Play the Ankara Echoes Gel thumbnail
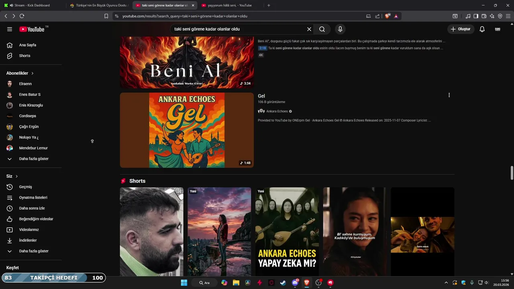The width and height of the screenshot is (514, 289). point(187,130)
